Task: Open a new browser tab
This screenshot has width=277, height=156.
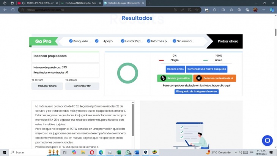Action: [149, 3]
